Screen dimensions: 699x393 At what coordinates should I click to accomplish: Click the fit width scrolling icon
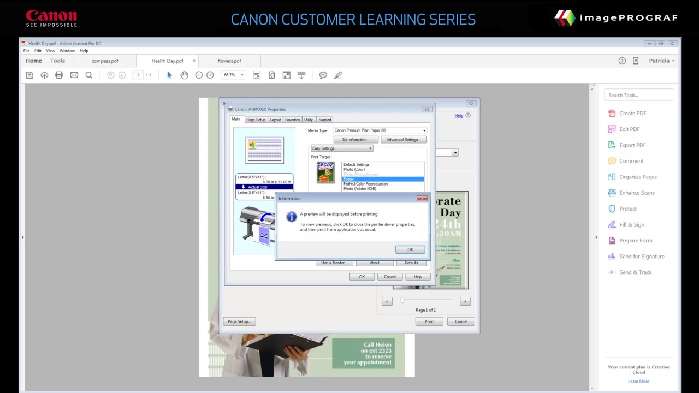tap(257, 75)
